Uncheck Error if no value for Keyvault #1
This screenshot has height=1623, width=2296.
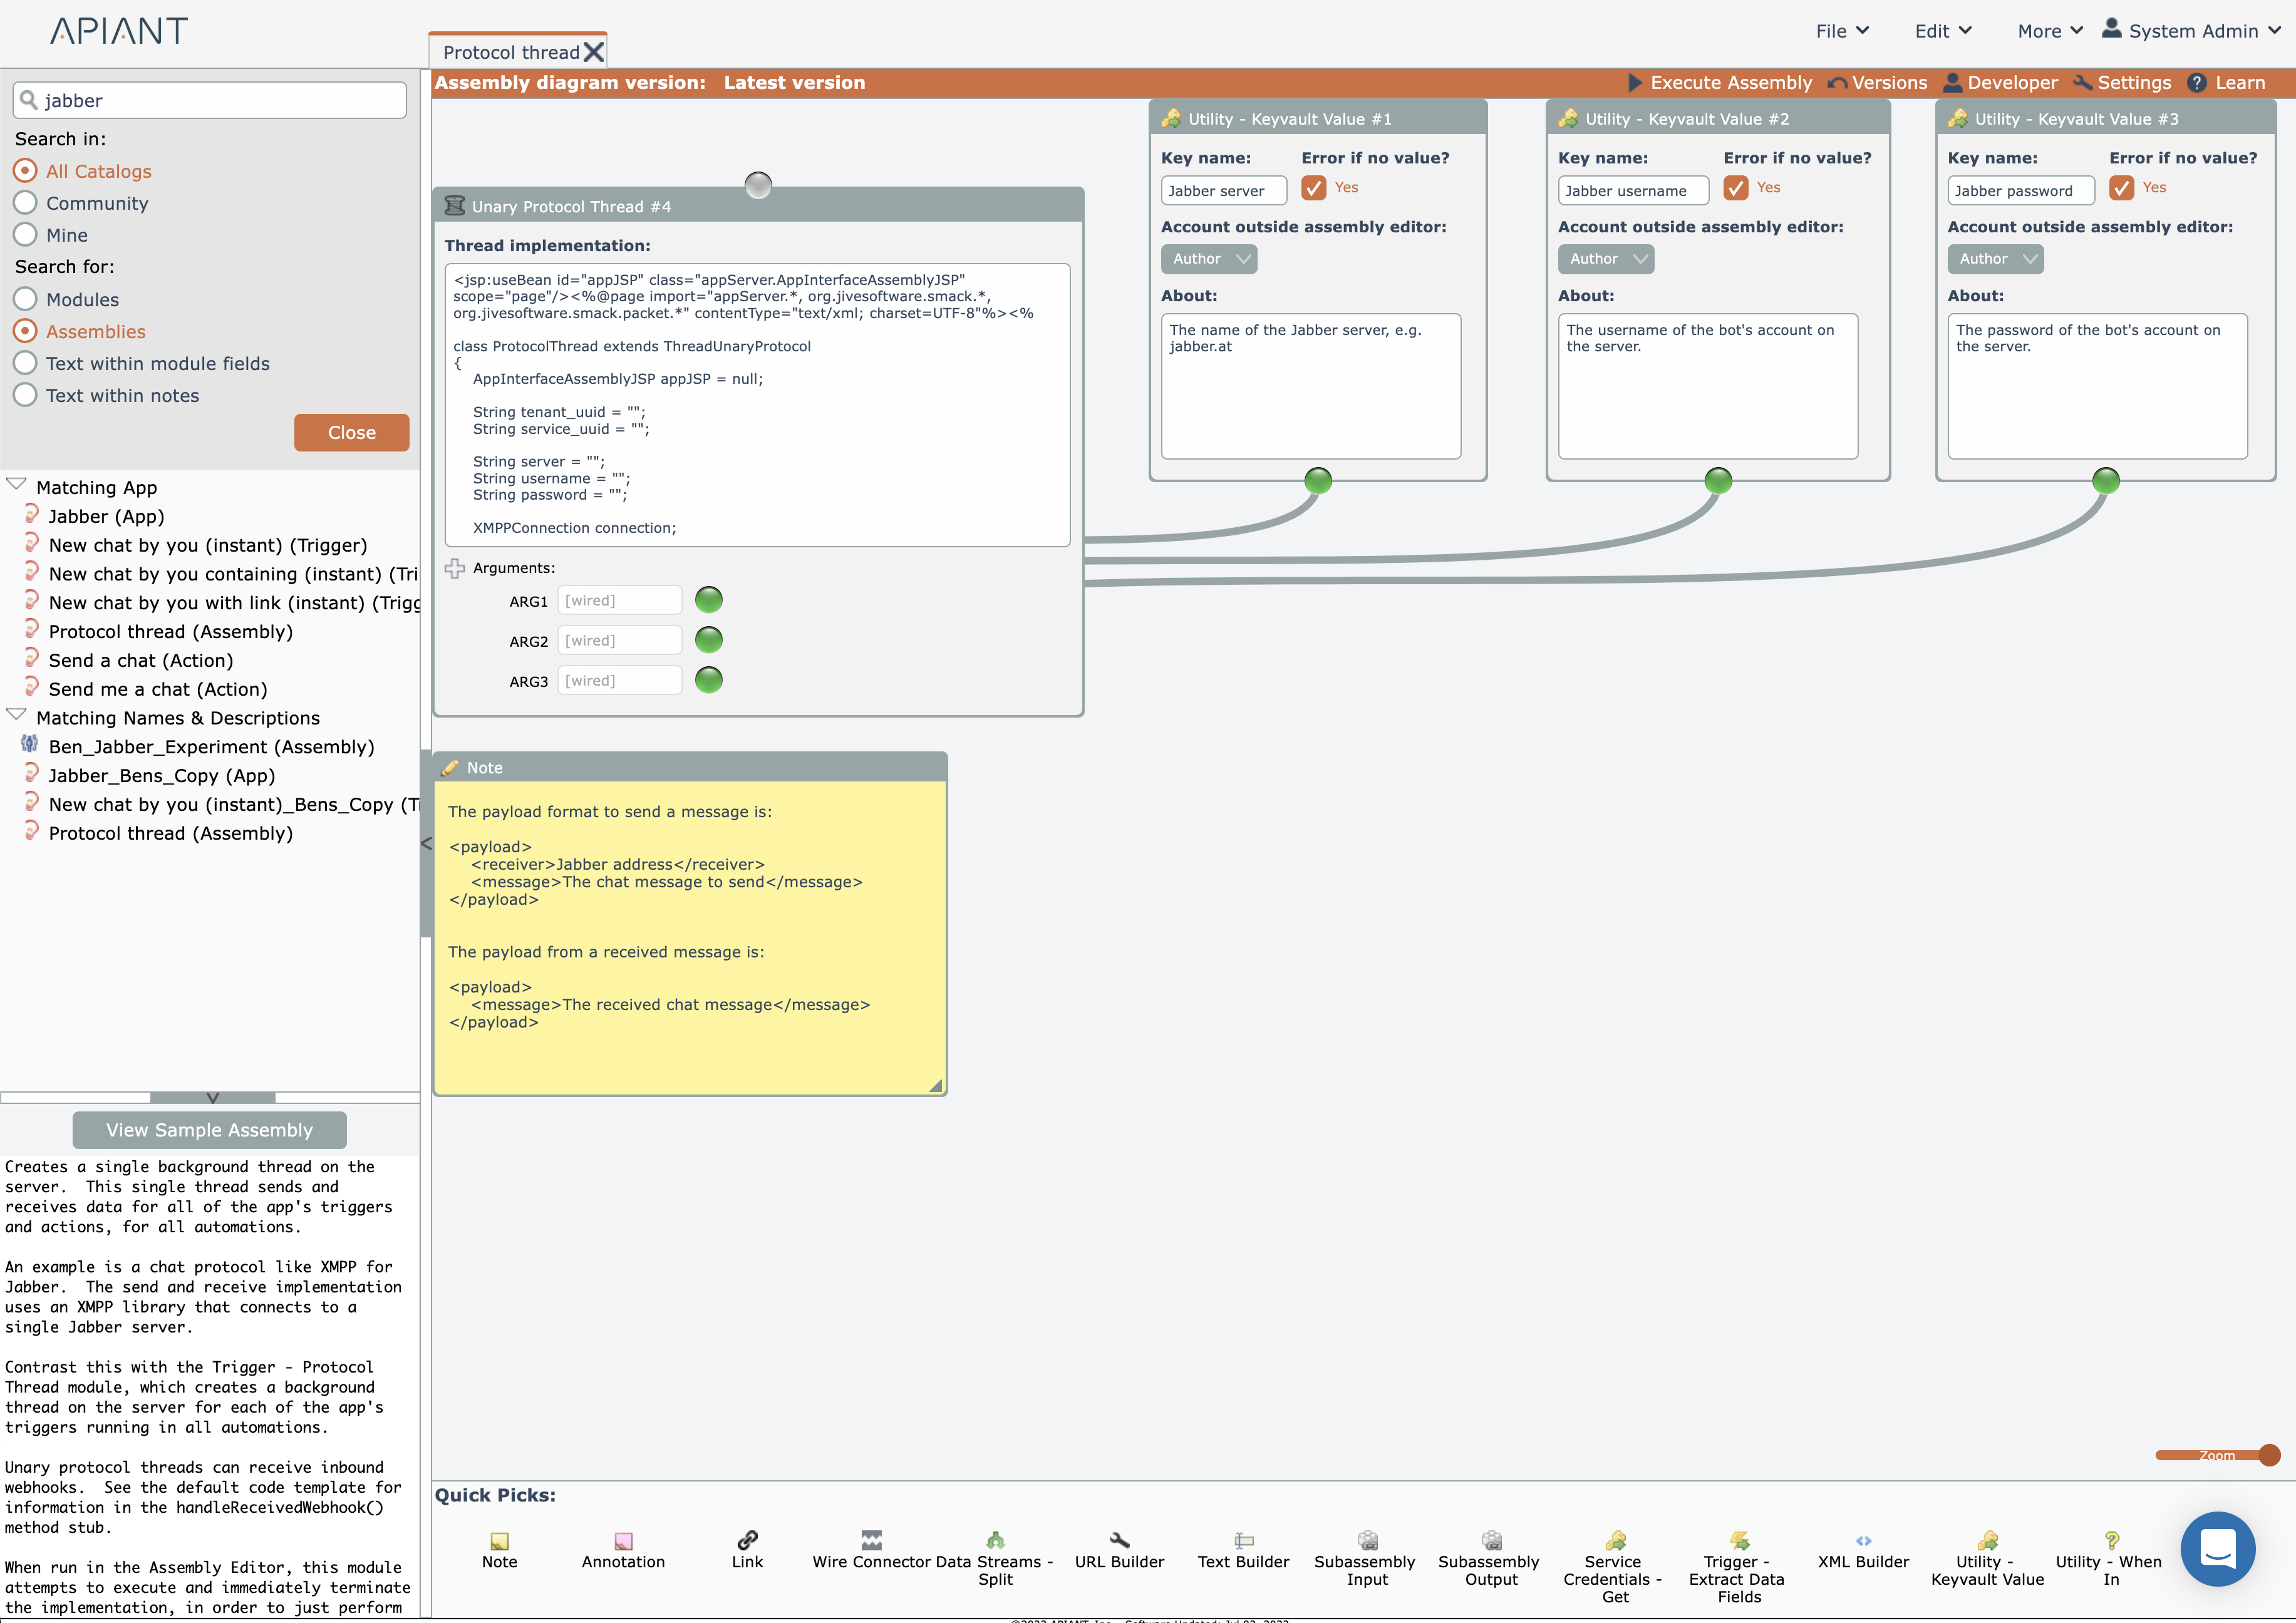1313,188
